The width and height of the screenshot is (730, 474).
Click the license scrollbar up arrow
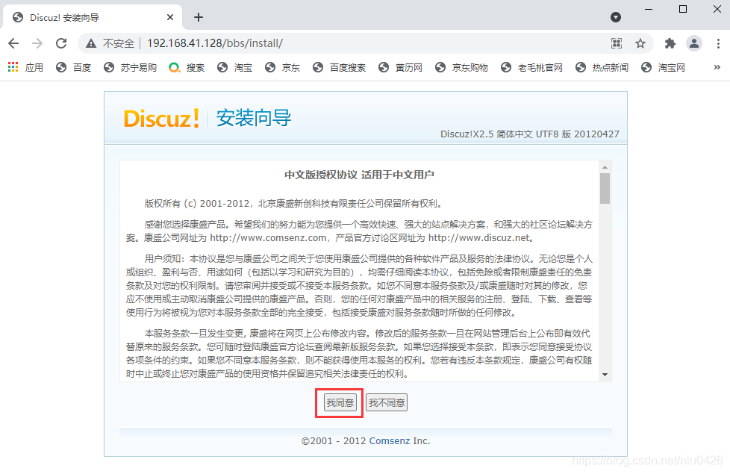click(605, 166)
